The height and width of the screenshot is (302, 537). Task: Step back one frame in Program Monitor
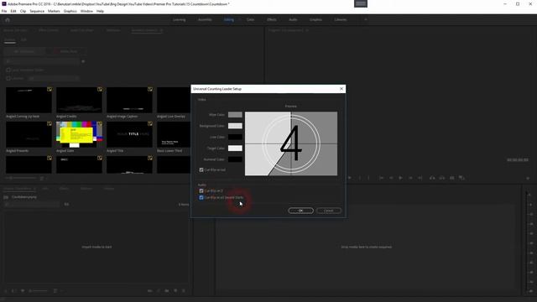coord(391,178)
